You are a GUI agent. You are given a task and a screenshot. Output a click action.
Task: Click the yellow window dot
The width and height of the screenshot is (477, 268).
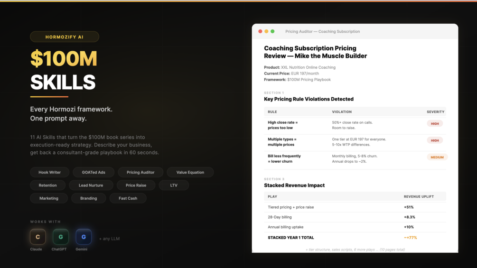[266, 31]
